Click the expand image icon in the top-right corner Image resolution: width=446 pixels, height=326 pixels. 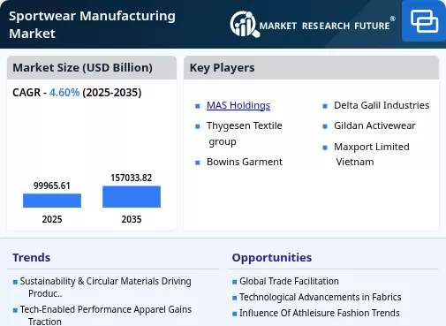[424, 21]
